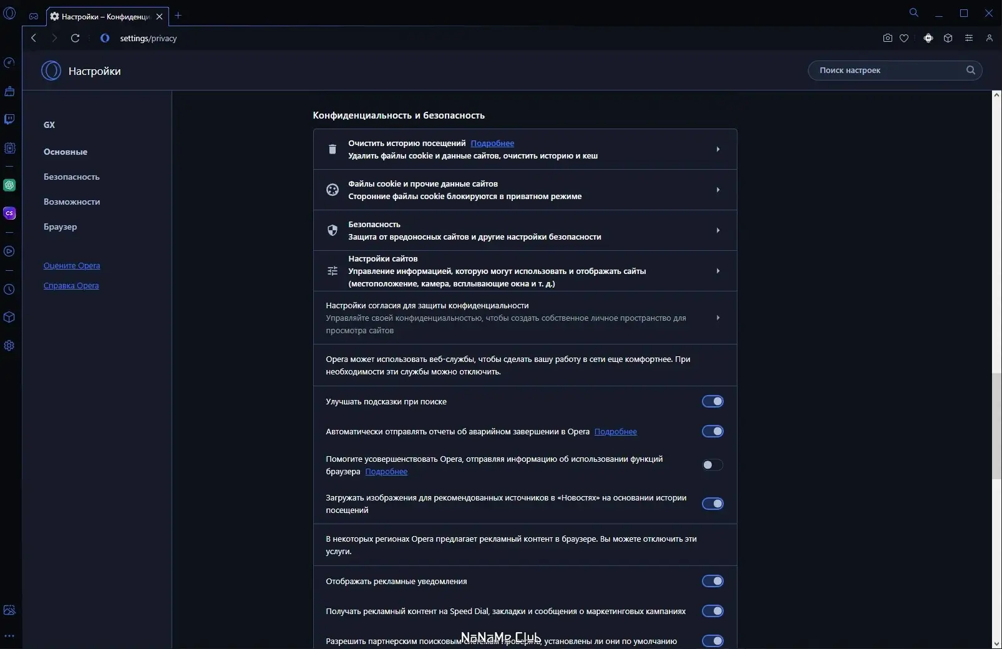
Task: Go back with the back arrow
Action: pos(34,38)
